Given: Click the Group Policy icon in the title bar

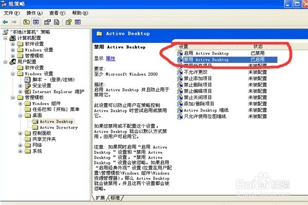Looking at the screenshot, I should click(x=4, y=4).
